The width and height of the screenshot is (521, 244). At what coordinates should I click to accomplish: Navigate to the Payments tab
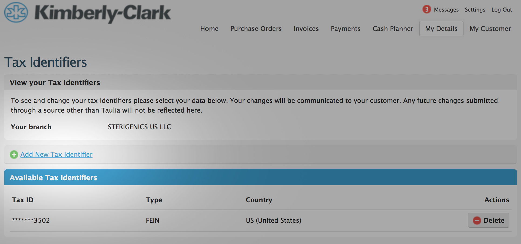click(345, 29)
